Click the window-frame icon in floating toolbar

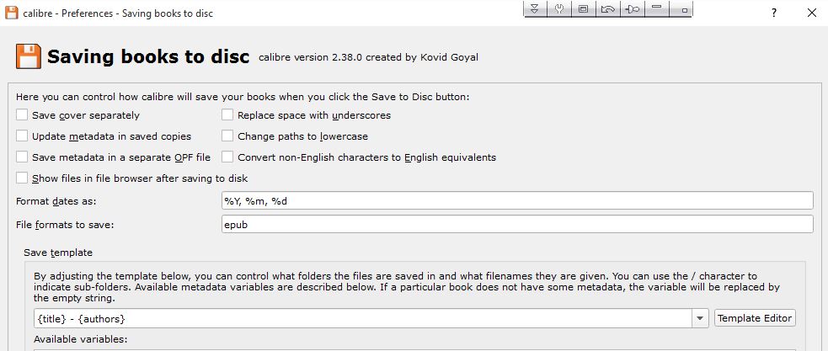583,9
